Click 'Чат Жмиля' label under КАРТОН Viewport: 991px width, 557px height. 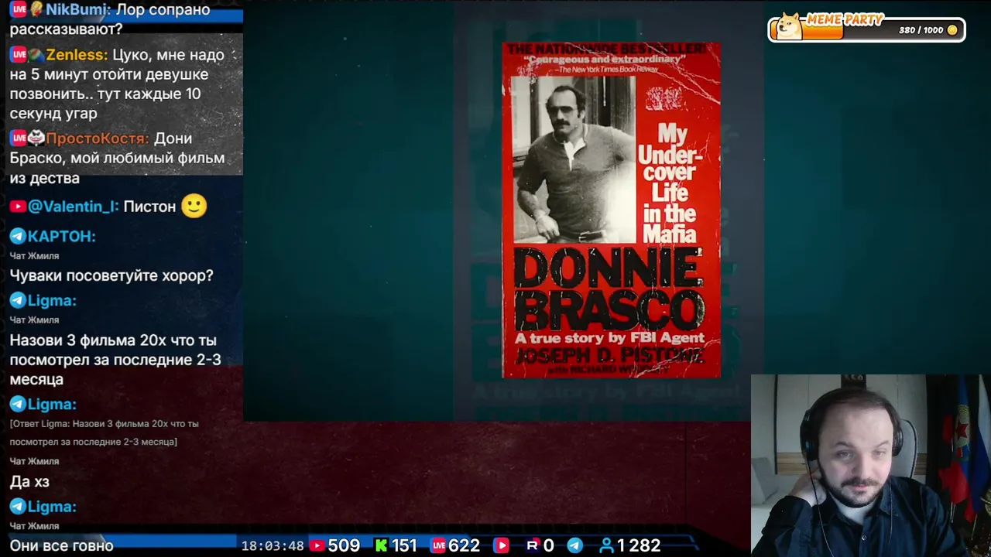coord(34,255)
